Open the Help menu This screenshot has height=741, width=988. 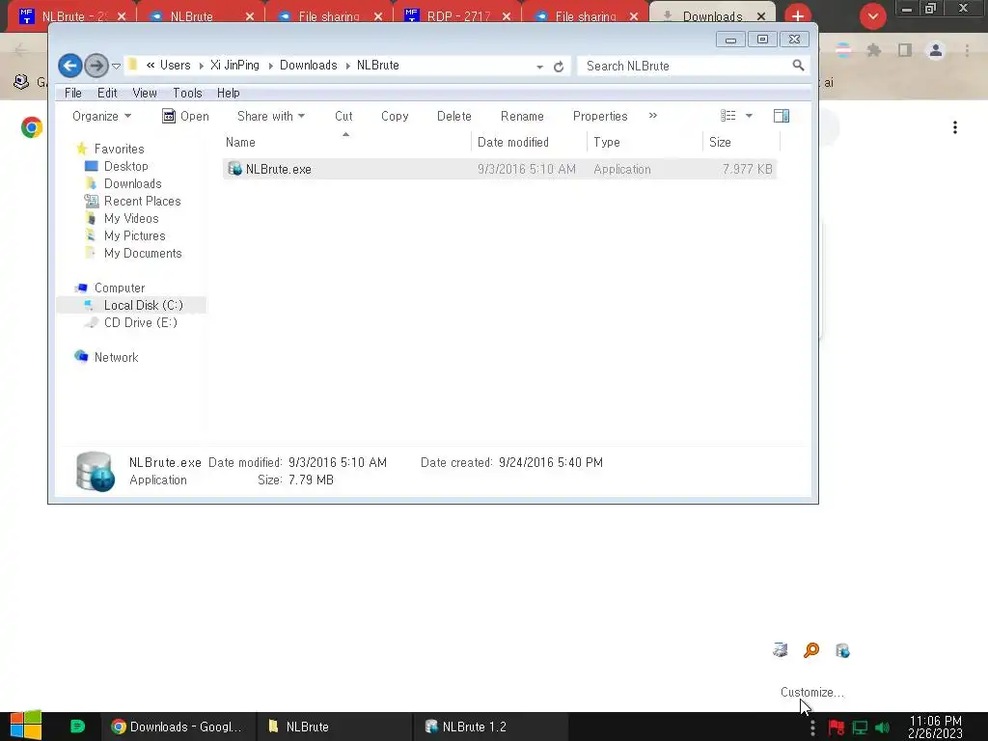[228, 93]
